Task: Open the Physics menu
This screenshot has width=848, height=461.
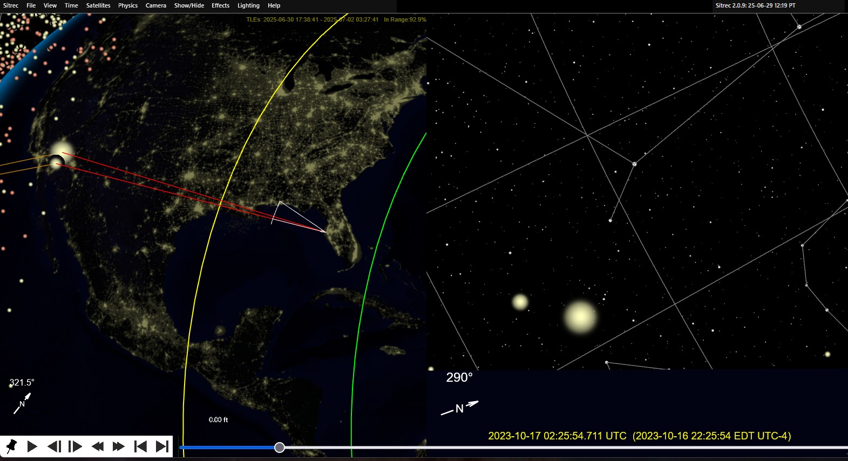Action: click(x=128, y=5)
